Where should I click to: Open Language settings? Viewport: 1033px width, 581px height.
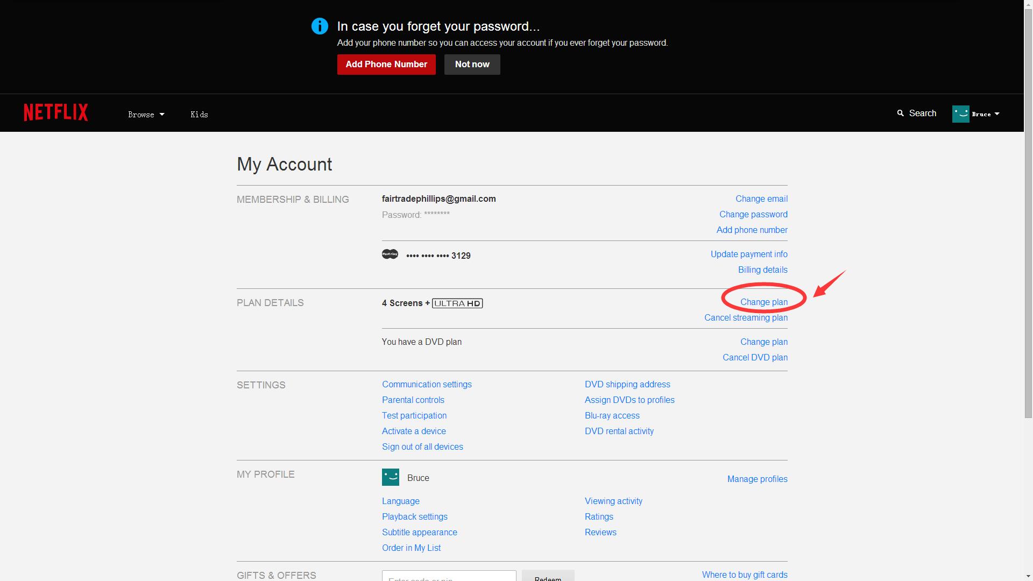[401, 501]
